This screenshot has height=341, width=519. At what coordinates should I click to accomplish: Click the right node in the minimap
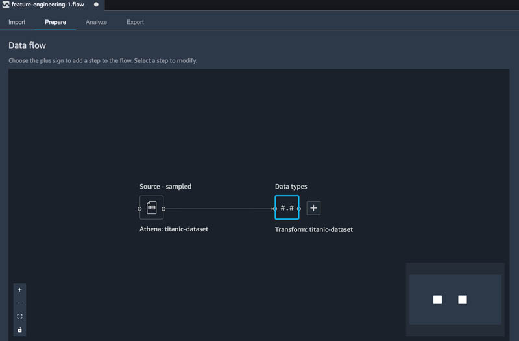463,300
